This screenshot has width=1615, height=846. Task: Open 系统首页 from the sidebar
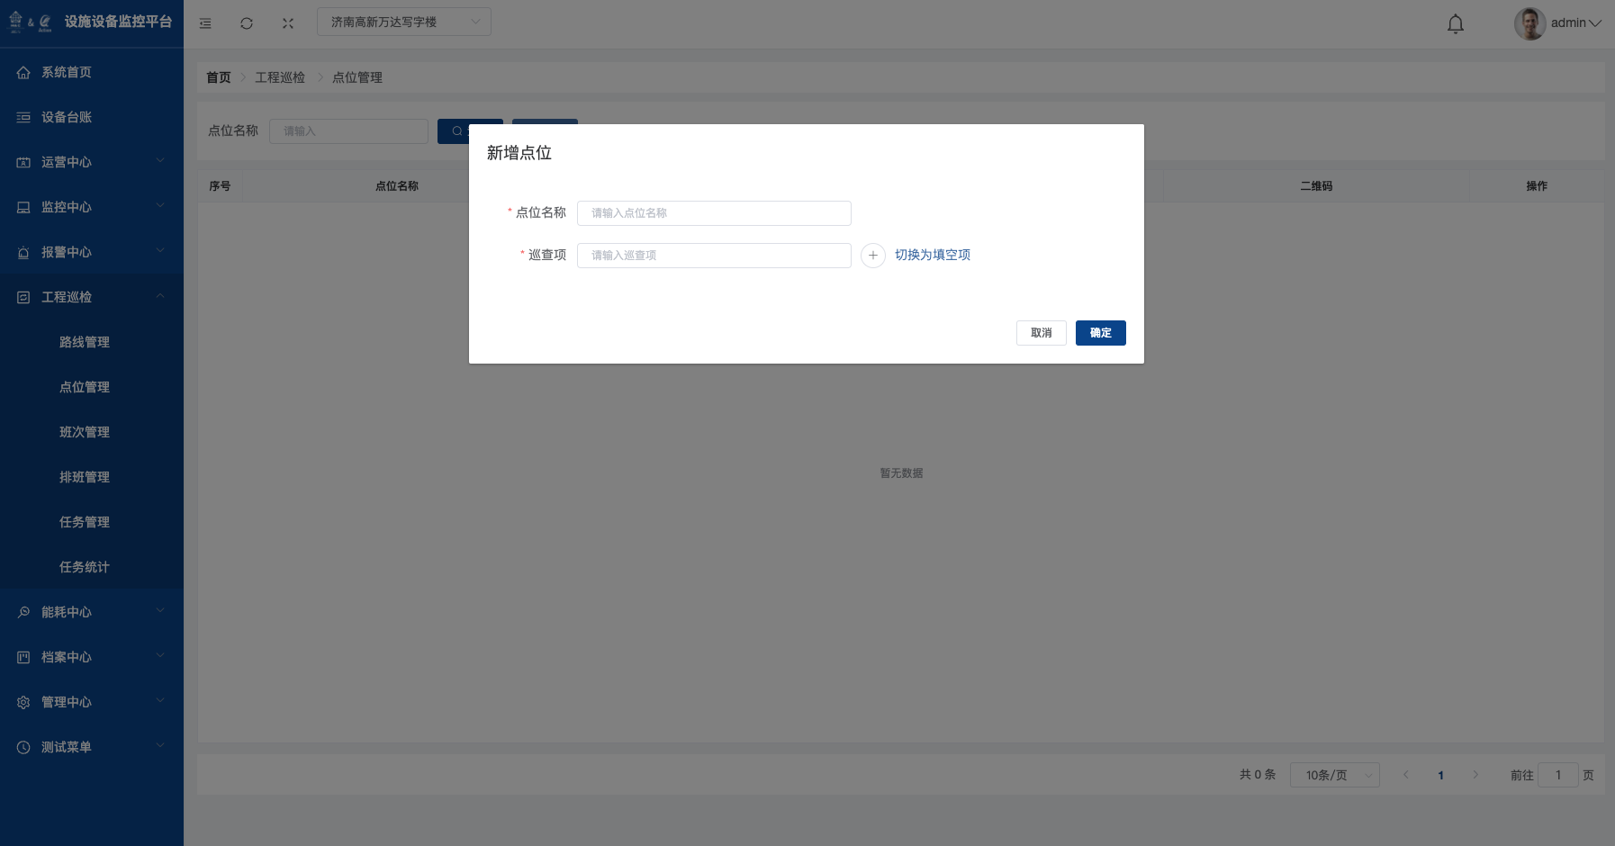[x=67, y=72]
